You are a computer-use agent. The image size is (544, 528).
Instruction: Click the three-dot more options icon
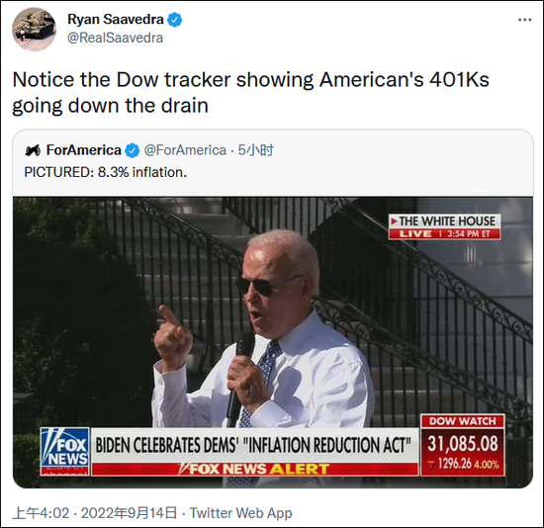(x=525, y=20)
